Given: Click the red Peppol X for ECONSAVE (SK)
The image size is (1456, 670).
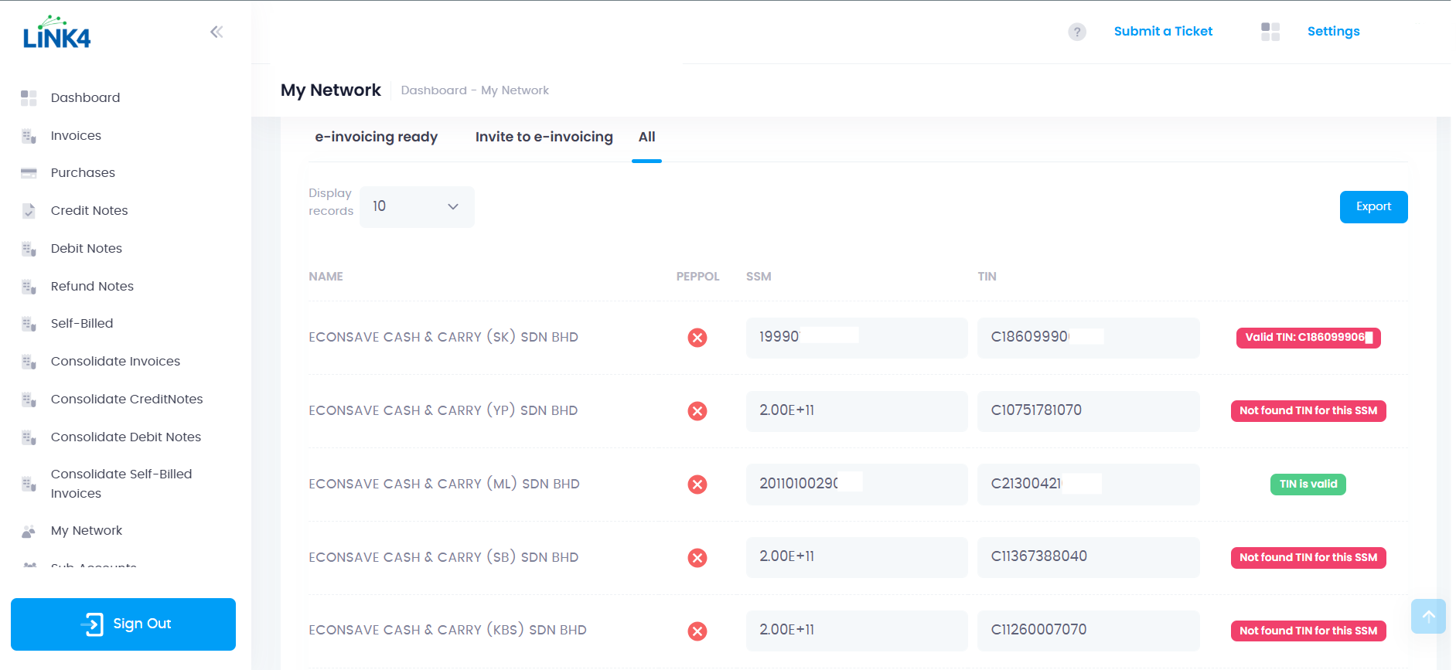Looking at the screenshot, I should (x=697, y=338).
